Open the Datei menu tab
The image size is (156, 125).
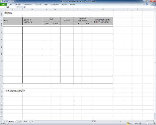(x=3, y=4)
